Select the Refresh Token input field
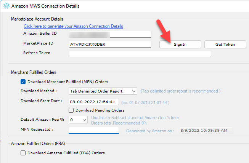The width and height of the screenshot is (249, 163). (x=140, y=53)
